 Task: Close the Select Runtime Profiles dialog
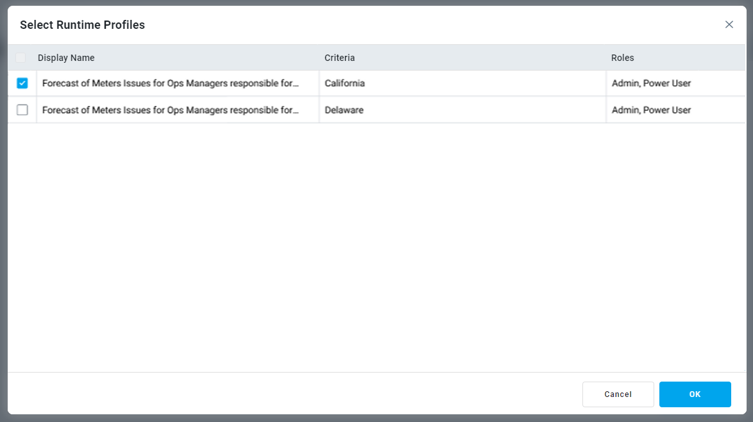(x=729, y=25)
